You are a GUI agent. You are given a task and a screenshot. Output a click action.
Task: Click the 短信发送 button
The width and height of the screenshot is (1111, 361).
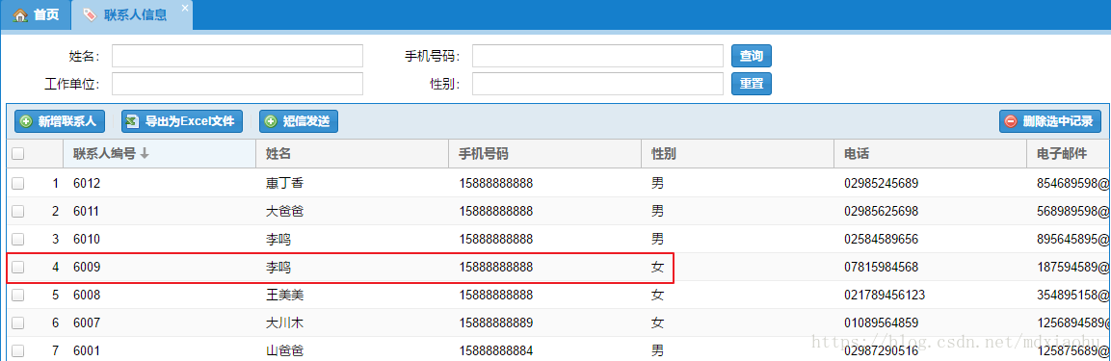tap(299, 121)
